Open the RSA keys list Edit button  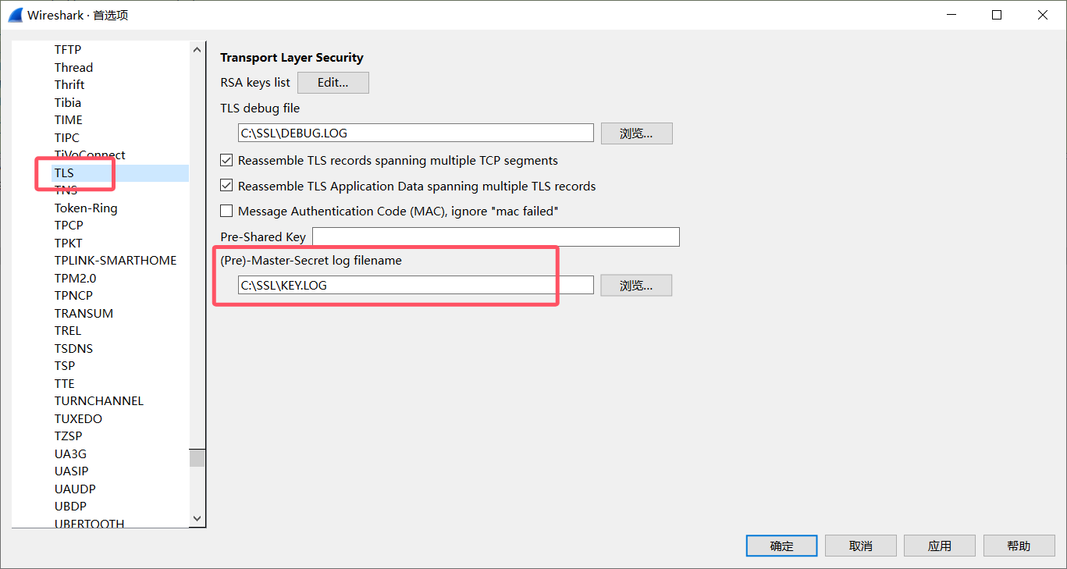click(x=333, y=83)
